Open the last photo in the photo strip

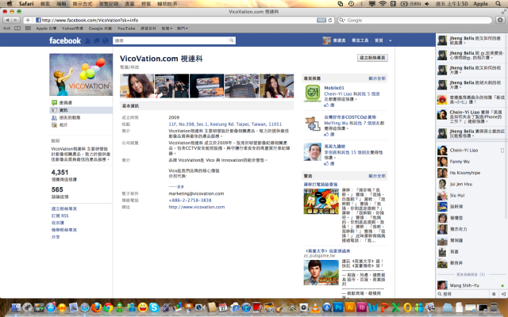[x=277, y=86]
